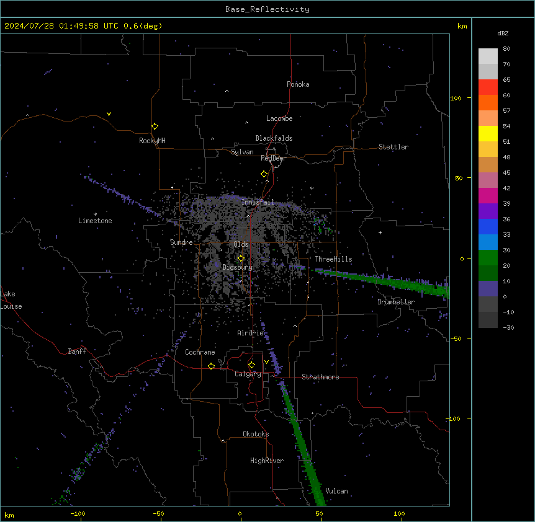Click the Sundre town label
Image resolution: width=535 pixels, height=522 pixels.
[181, 242]
